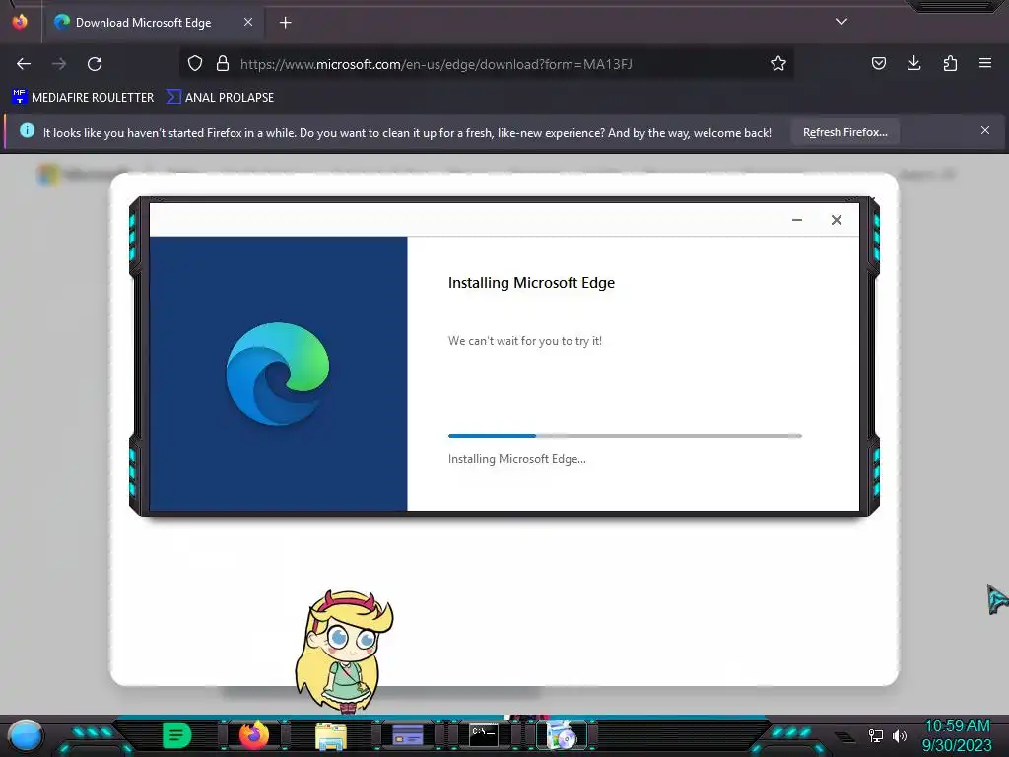
Task: Click the taskbar date 9/30/2023
Action: coord(957,745)
